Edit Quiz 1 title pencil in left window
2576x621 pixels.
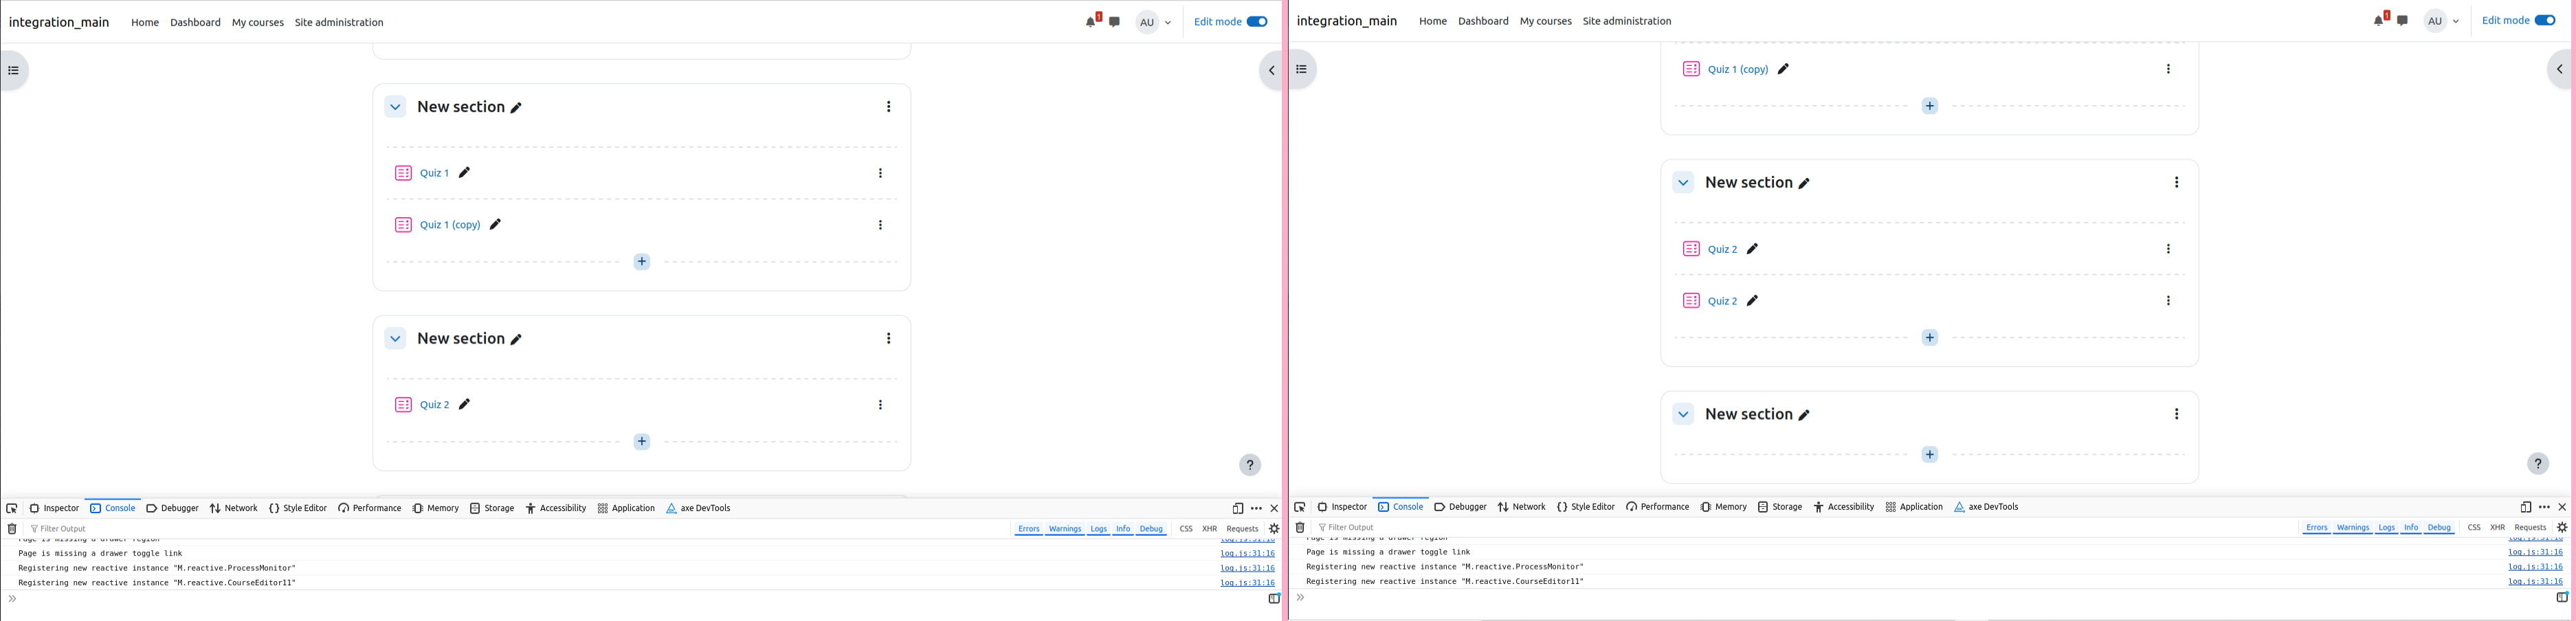[464, 173]
